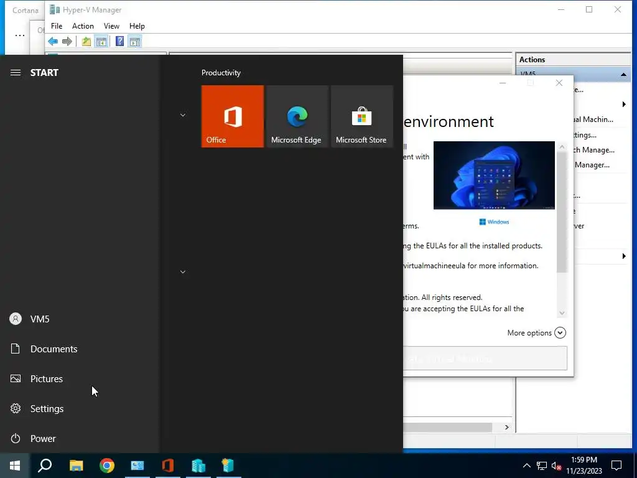Click the Forward arrow in Hyper-V toolbar
Viewport: 637px width, 478px height.
67,41
